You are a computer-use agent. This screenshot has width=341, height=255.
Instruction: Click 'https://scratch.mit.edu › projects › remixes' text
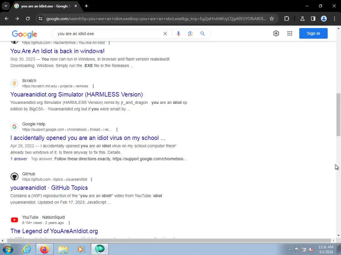click(55, 86)
